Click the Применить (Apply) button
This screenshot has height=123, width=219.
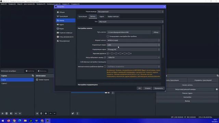point(159,88)
